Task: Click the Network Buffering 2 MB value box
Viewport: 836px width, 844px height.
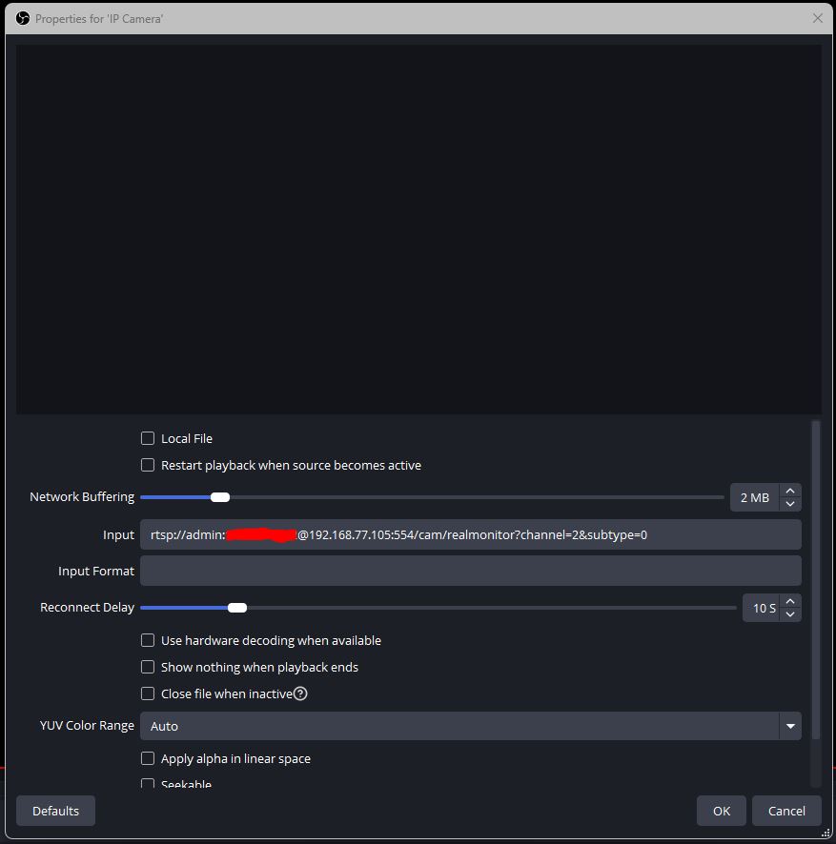Action: [755, 497]
